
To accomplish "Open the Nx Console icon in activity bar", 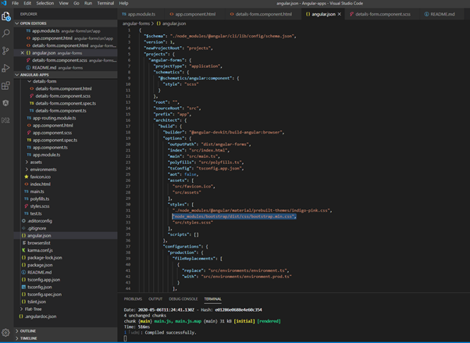I will tap(5, 120).
